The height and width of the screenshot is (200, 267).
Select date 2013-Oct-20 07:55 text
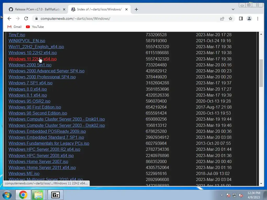[213, 143]
